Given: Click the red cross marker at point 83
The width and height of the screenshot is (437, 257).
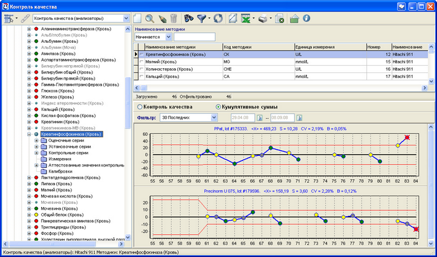Looking at the screenshot, I should 407,138.
